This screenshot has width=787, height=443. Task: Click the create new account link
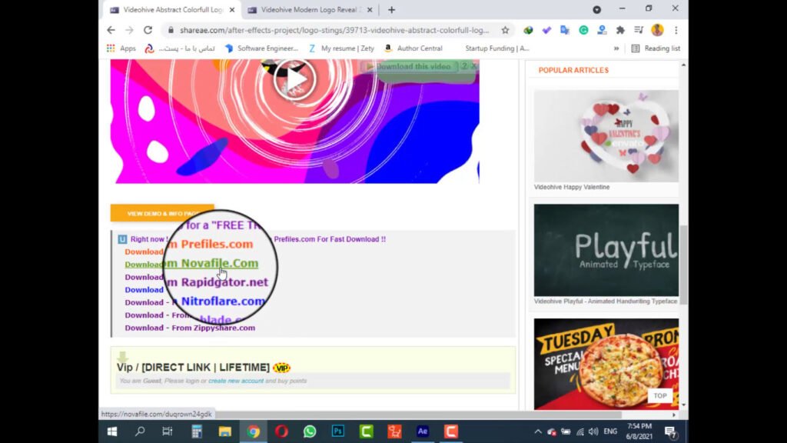[x=236, y=381]
